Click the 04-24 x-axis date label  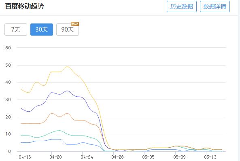[87, 157]
